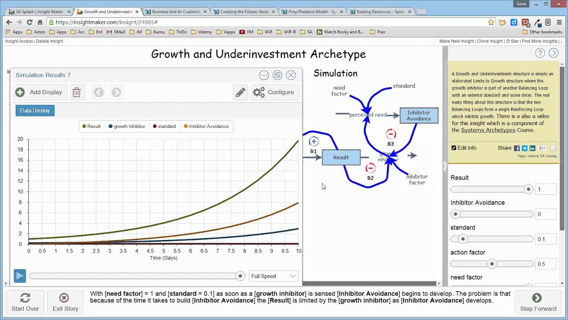The width and height of the screenshot is (568, 320).
Task: Click the standard slider handle
Action: [463, 239]
